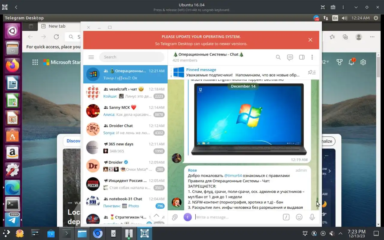
Task: Attach a file with the paperclip
Action: coord(175,217)
